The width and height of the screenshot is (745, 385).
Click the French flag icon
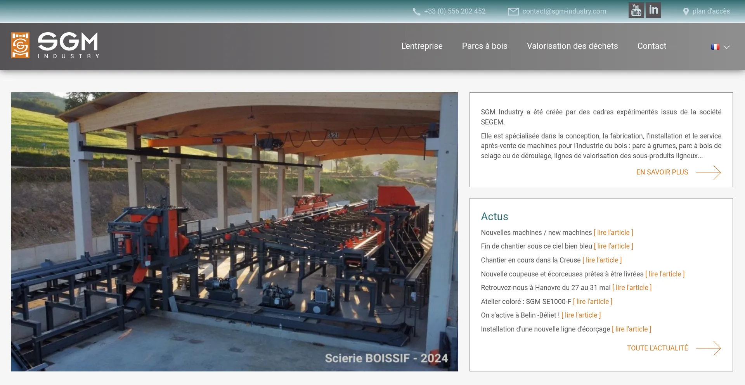click(715, 47)
